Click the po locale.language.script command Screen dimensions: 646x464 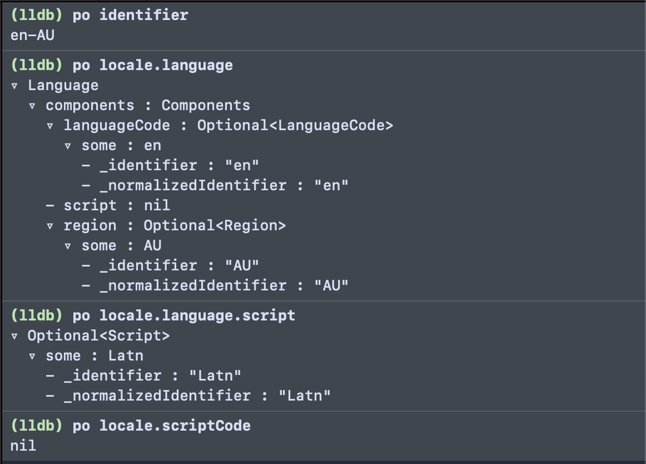[x=153, y=315]
